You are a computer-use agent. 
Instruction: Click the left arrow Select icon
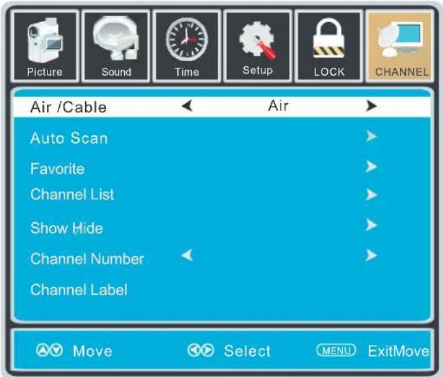click(193, 350)
